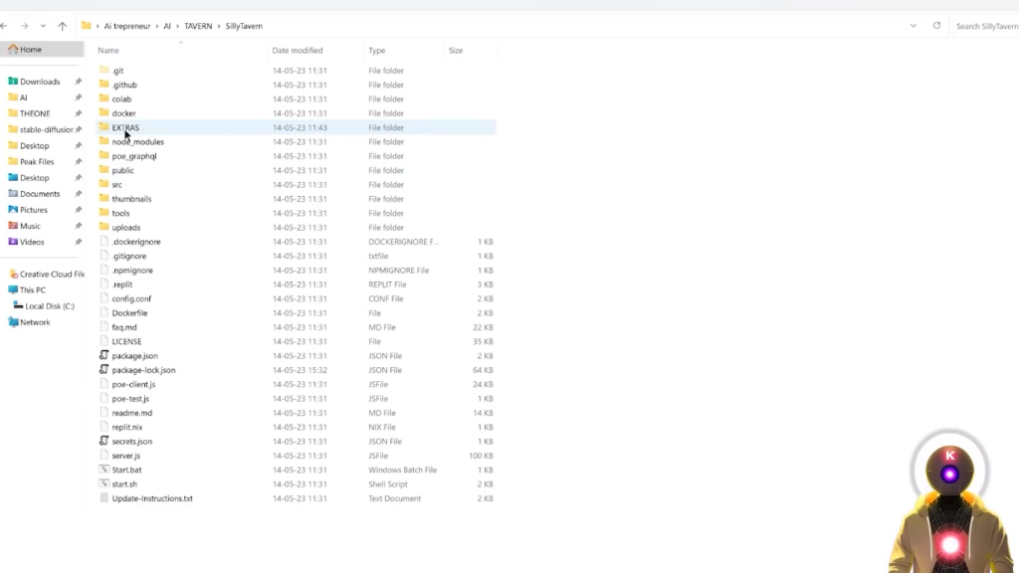Select the .git folder icon
The image size is (1019, 573).
pos(103,71)
